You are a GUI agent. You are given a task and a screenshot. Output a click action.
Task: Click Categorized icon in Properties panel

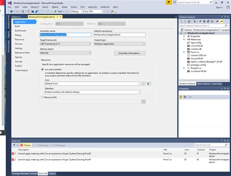(181, 97)
